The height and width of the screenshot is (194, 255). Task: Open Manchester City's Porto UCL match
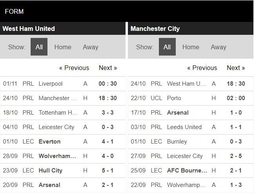point(191,98)
